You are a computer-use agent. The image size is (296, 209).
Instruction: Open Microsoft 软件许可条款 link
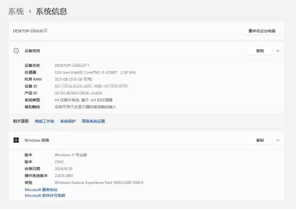click(x=45, y=195)
